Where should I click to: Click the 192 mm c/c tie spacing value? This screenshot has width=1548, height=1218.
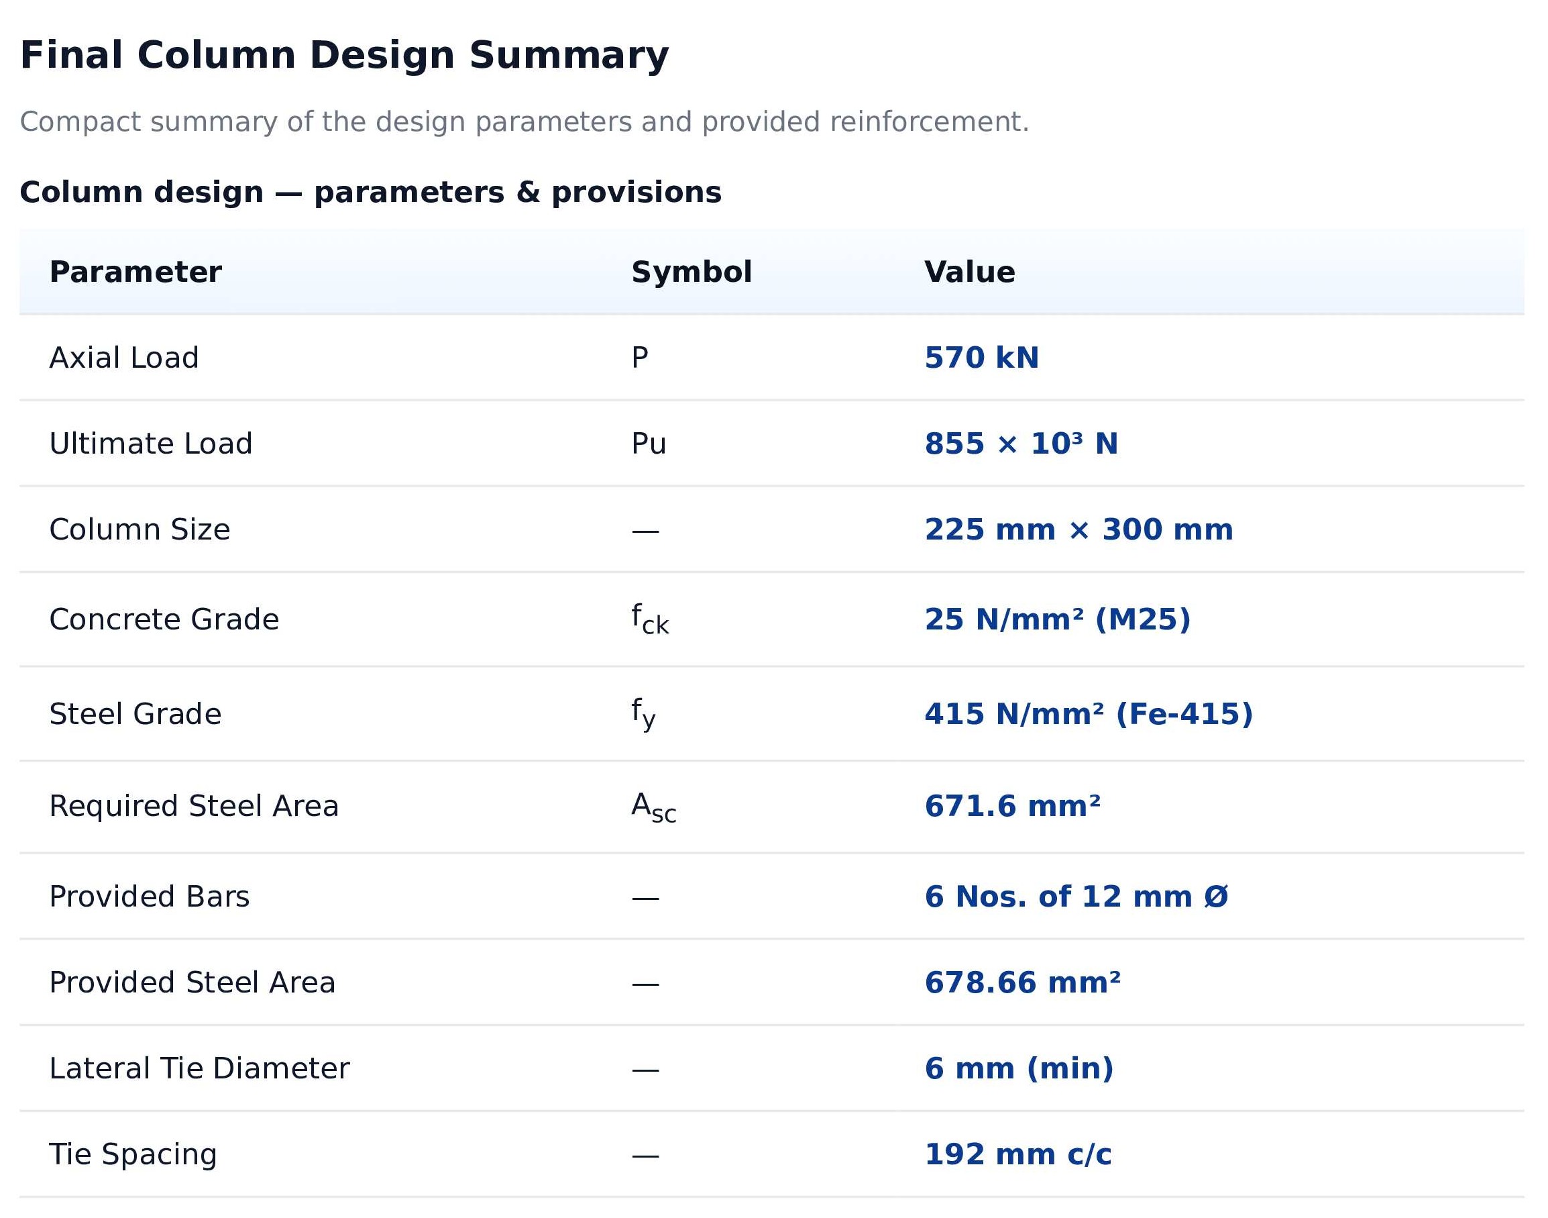pyautogui.click(x=1017, y=1154)
